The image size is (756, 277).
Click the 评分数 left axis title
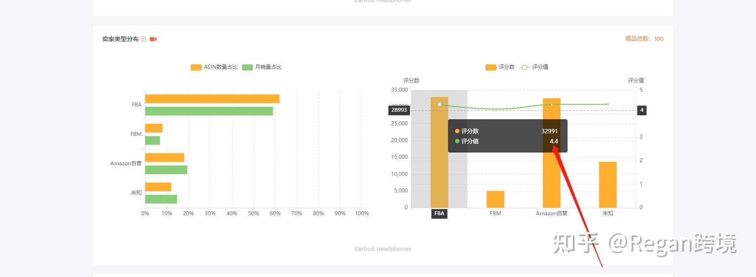(411, 81)
